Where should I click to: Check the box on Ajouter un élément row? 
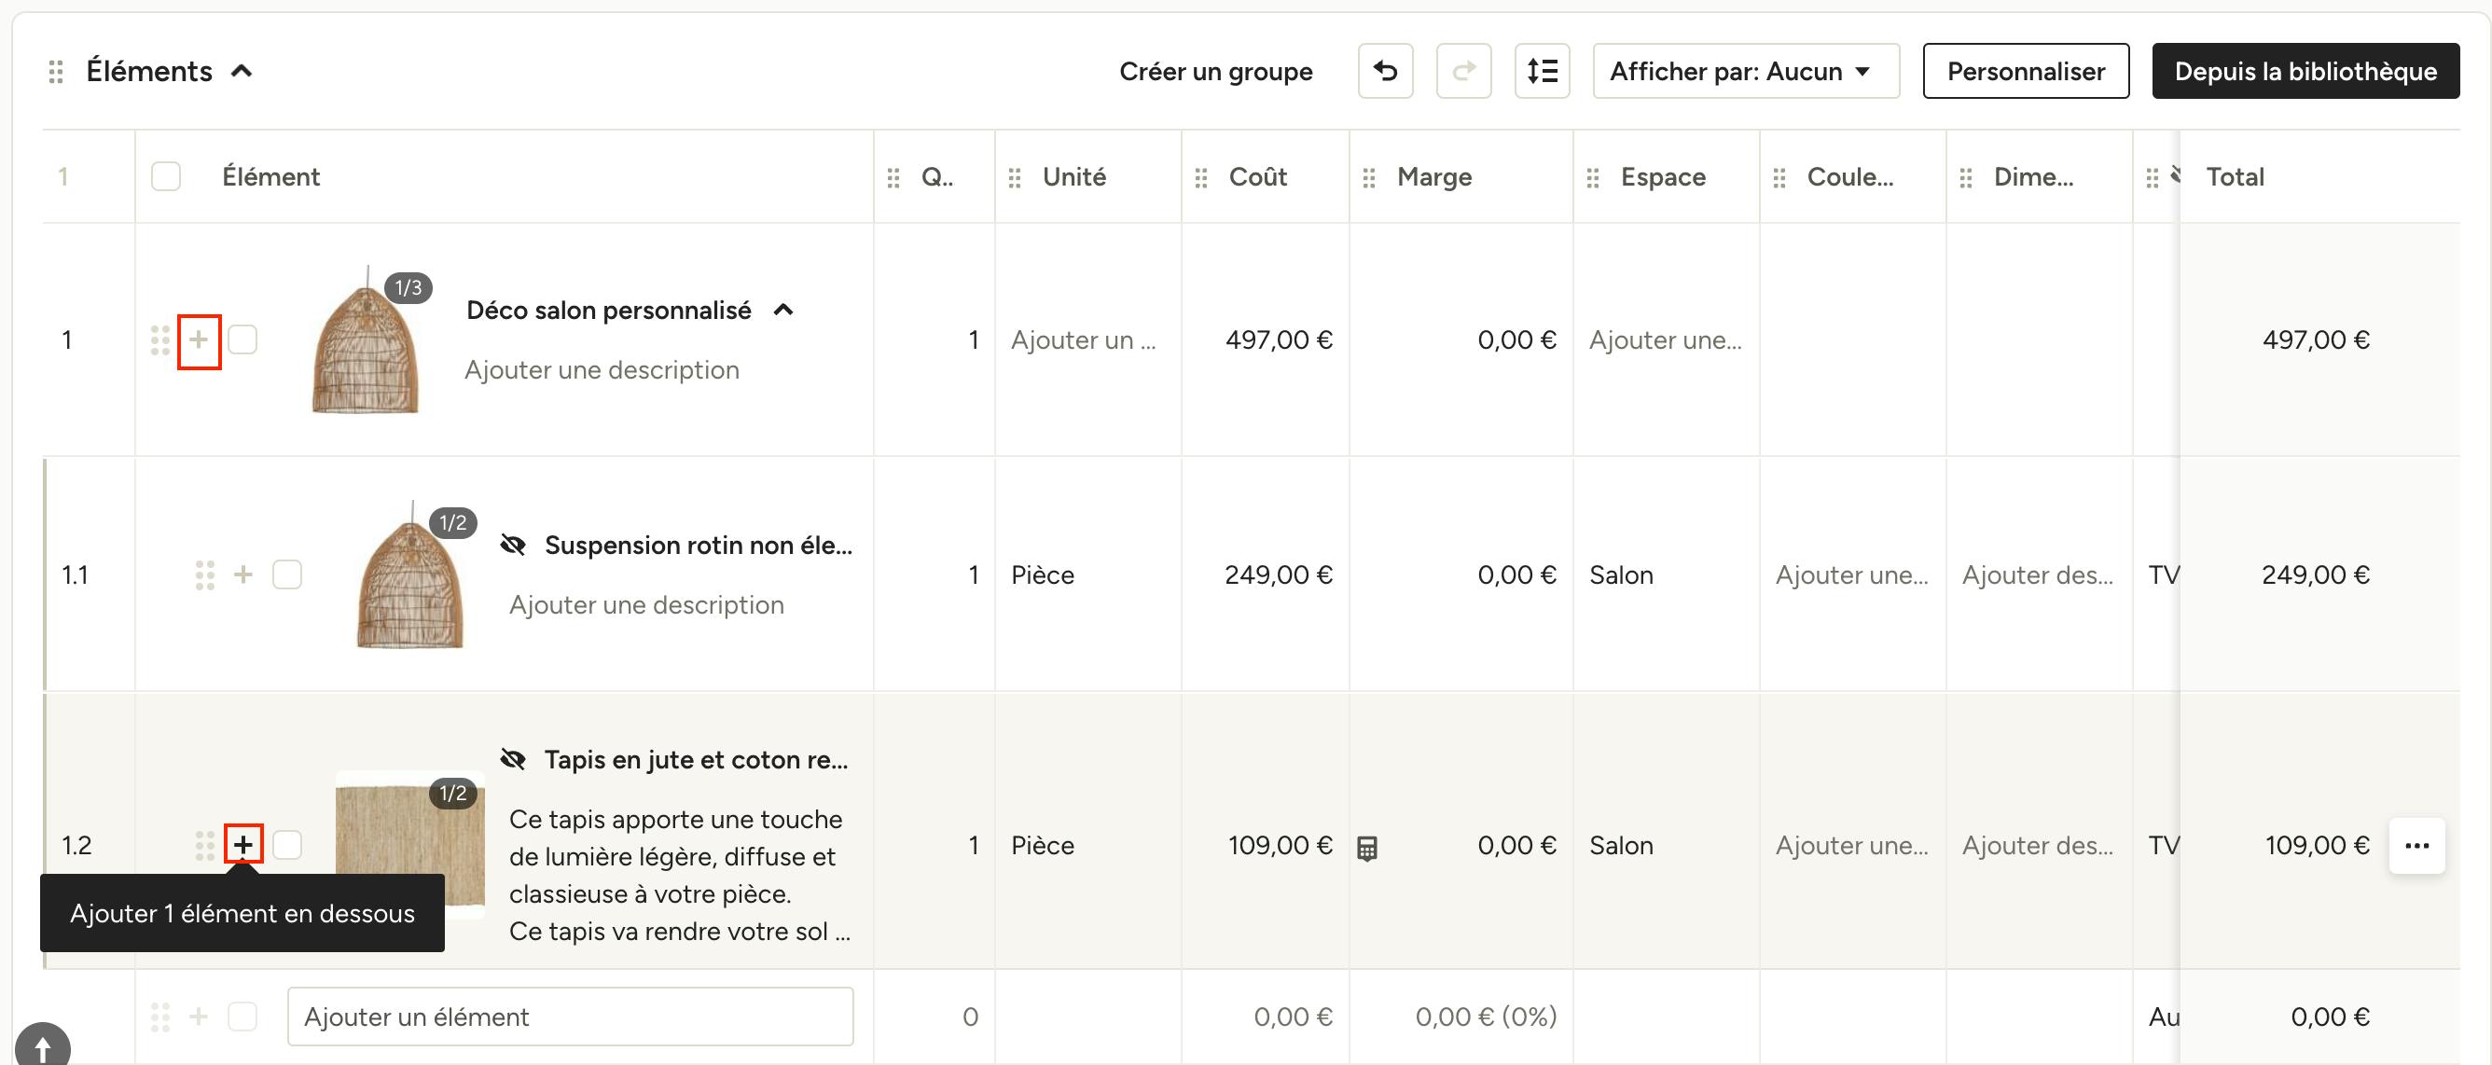click(x=242, y=1017)
